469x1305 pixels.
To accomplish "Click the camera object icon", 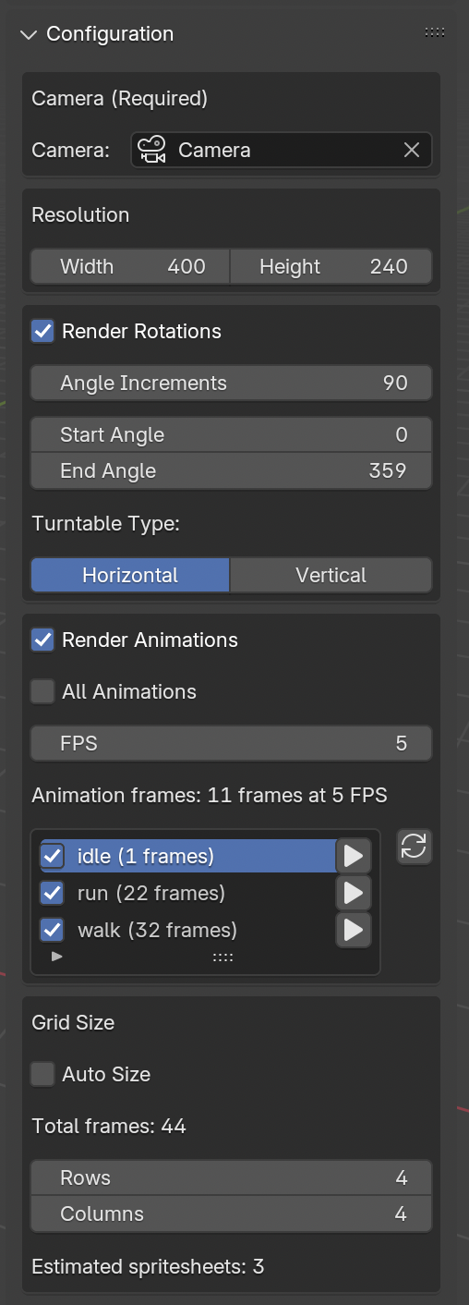I will coord(152,150).
